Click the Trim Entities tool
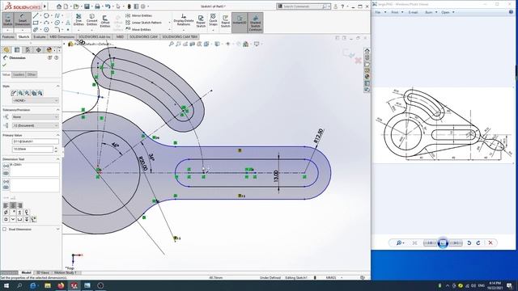 click(x=79, y=19)
